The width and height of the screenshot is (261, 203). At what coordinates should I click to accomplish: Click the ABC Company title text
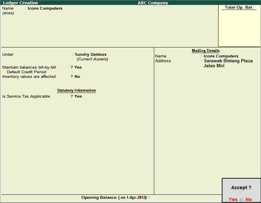pos(153,3)
